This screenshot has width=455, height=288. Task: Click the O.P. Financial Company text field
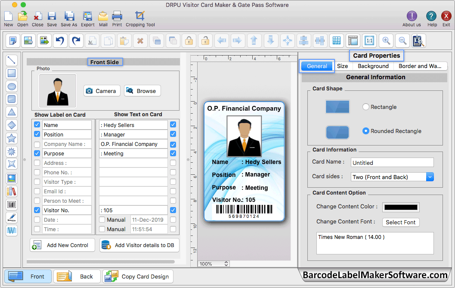[133, 144]
